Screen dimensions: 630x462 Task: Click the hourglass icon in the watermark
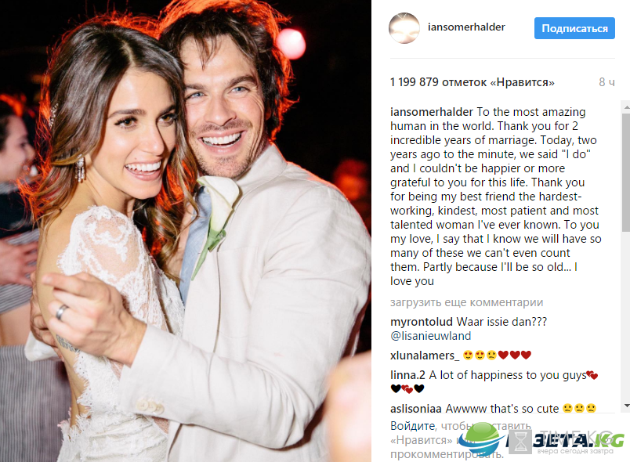(520, 442)
